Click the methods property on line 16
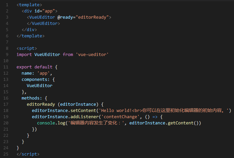The image size is (234, 158). [x=30, y=98]
